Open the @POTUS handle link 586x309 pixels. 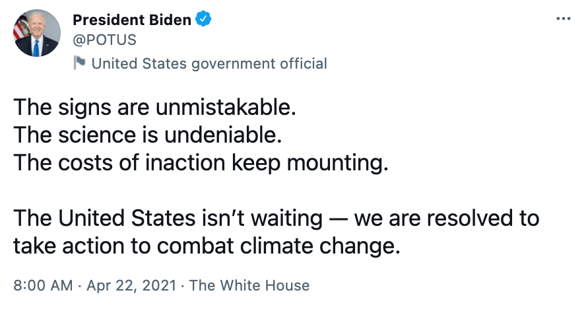pyautogui.click(x=105, y=40)
